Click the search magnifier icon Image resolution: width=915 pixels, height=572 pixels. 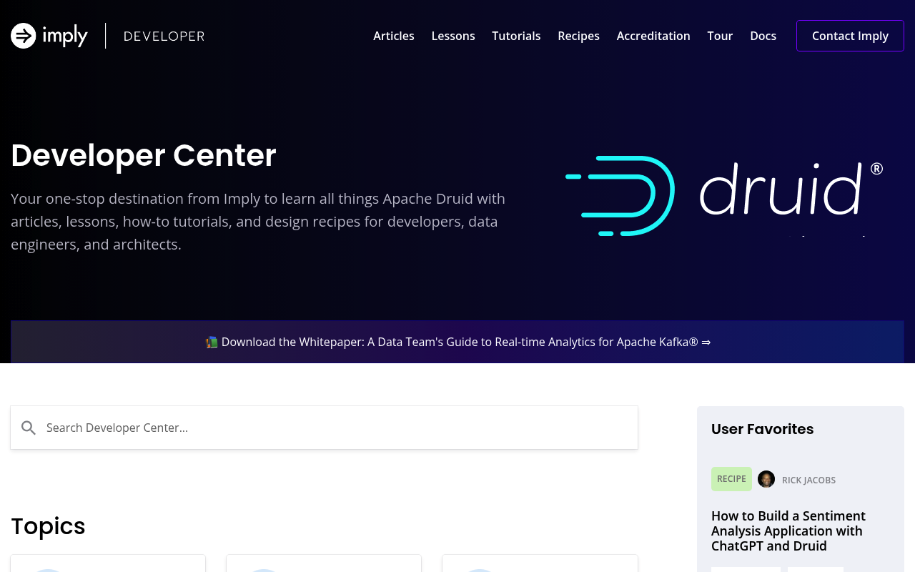(x=29, y=428)
